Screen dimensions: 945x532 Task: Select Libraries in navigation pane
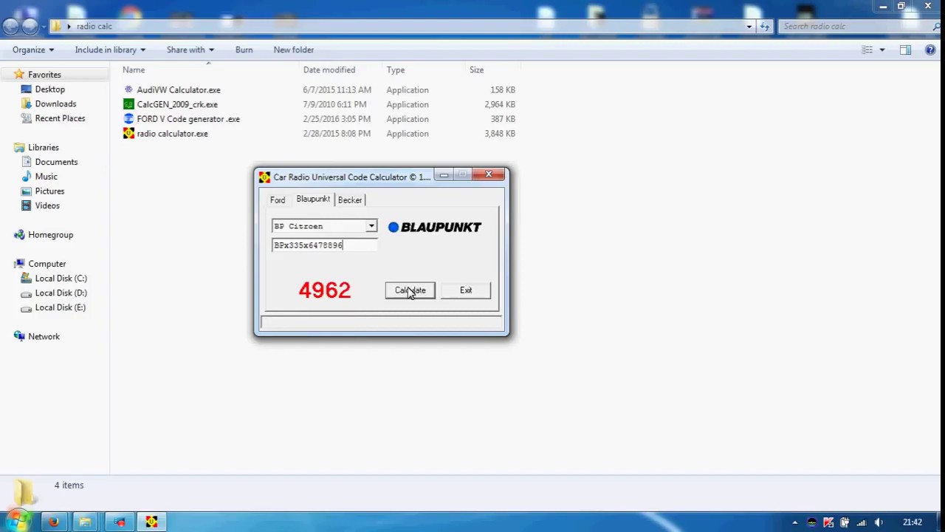pos(43,148)
